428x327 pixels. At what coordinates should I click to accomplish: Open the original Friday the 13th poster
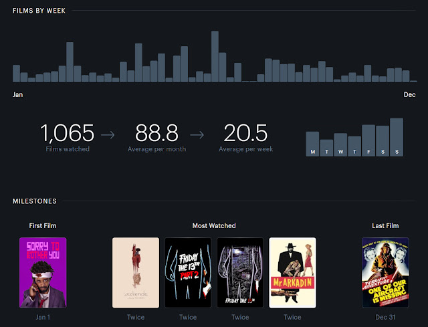[x=240, y=273]
